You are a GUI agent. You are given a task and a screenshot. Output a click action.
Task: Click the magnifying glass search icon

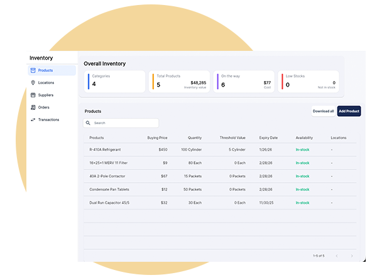[x=89, y=123]
